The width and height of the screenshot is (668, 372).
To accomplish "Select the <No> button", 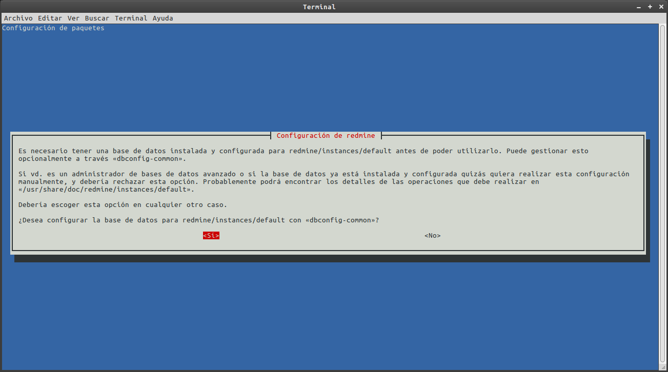I will (433, 236).
